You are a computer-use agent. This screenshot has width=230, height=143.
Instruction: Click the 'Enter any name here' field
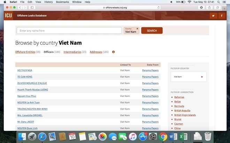point(69,31)
